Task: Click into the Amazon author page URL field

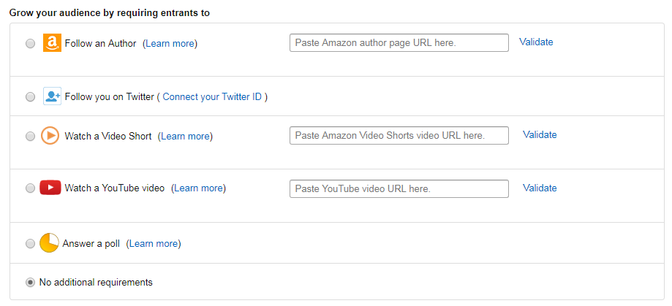Action: pyautogui.click(x=399, y=43)
